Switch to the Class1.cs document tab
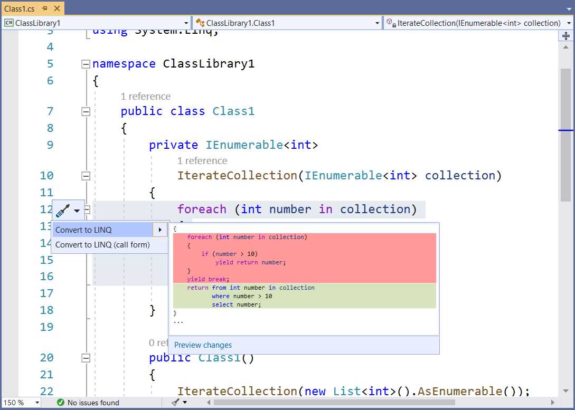The height and width of the screenshot is (410, 575). click(20, 8)
